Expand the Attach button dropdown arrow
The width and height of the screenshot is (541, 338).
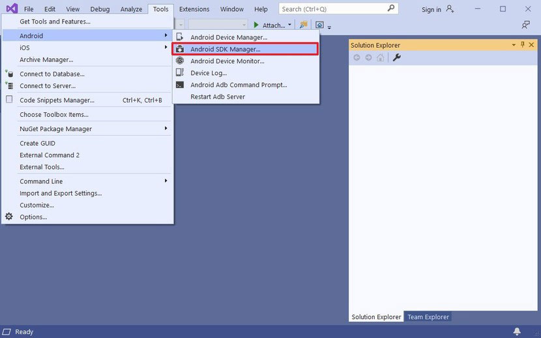pos(289,25)
